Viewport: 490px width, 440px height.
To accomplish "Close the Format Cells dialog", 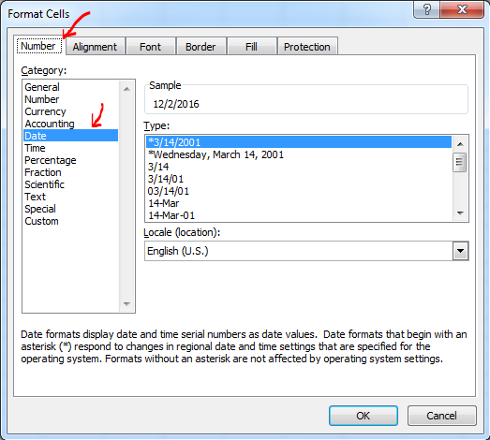I will [462, 9].
